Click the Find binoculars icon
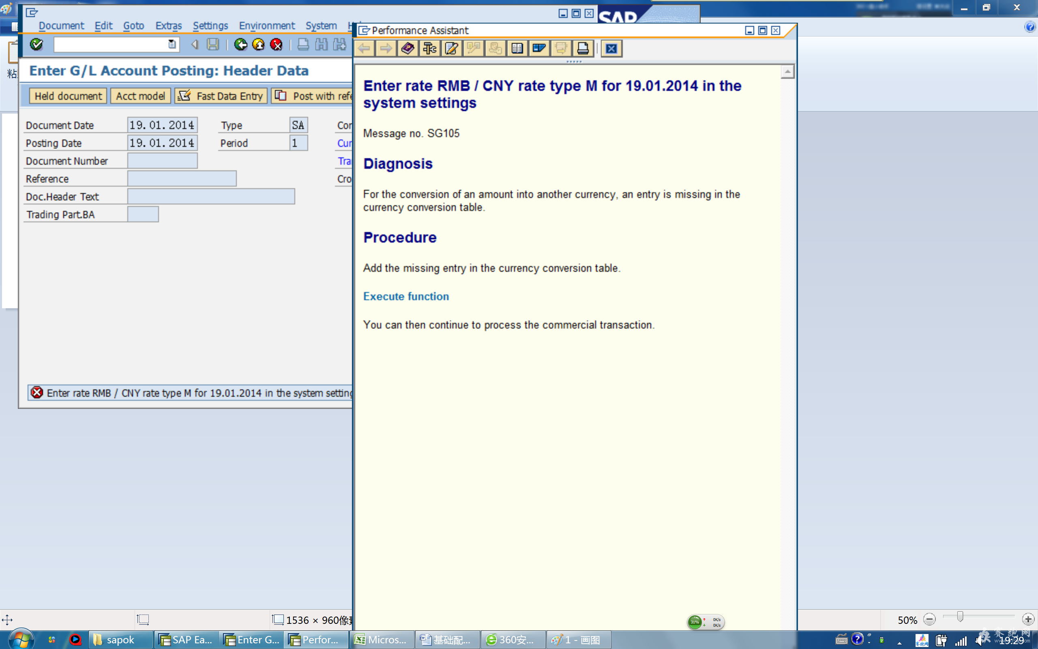Viewport: 1038px width, 649px height. [x=321, y=44]
